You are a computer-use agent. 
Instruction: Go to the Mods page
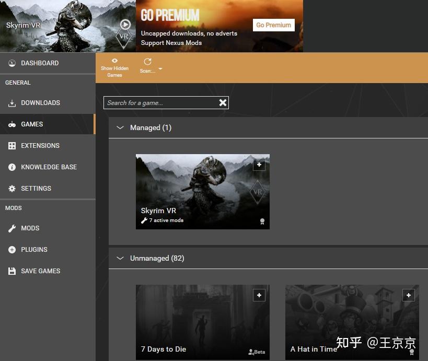48,228
